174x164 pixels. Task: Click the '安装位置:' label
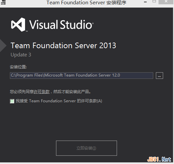pos(18,67)
